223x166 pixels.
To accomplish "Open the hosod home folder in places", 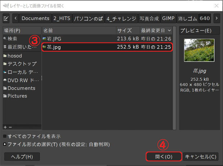I will tap(22, 56).
